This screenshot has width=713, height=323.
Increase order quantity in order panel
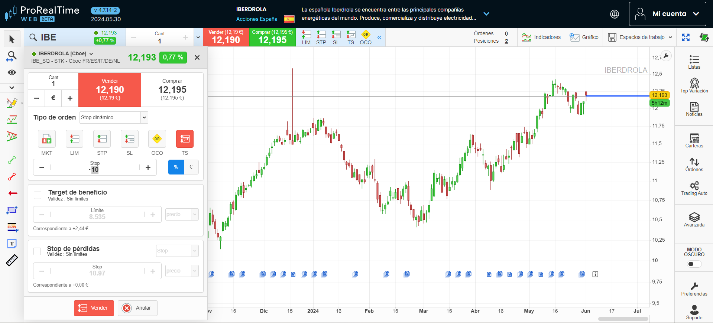point(70,98)
